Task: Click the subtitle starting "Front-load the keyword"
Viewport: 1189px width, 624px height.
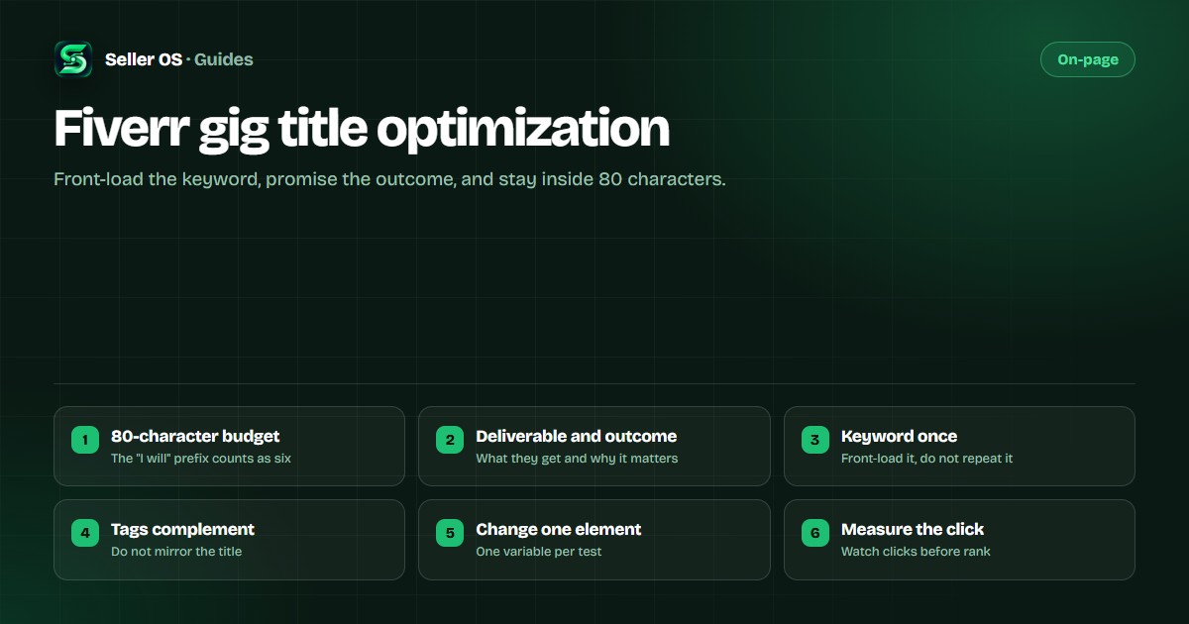Action: click(389, 180)
